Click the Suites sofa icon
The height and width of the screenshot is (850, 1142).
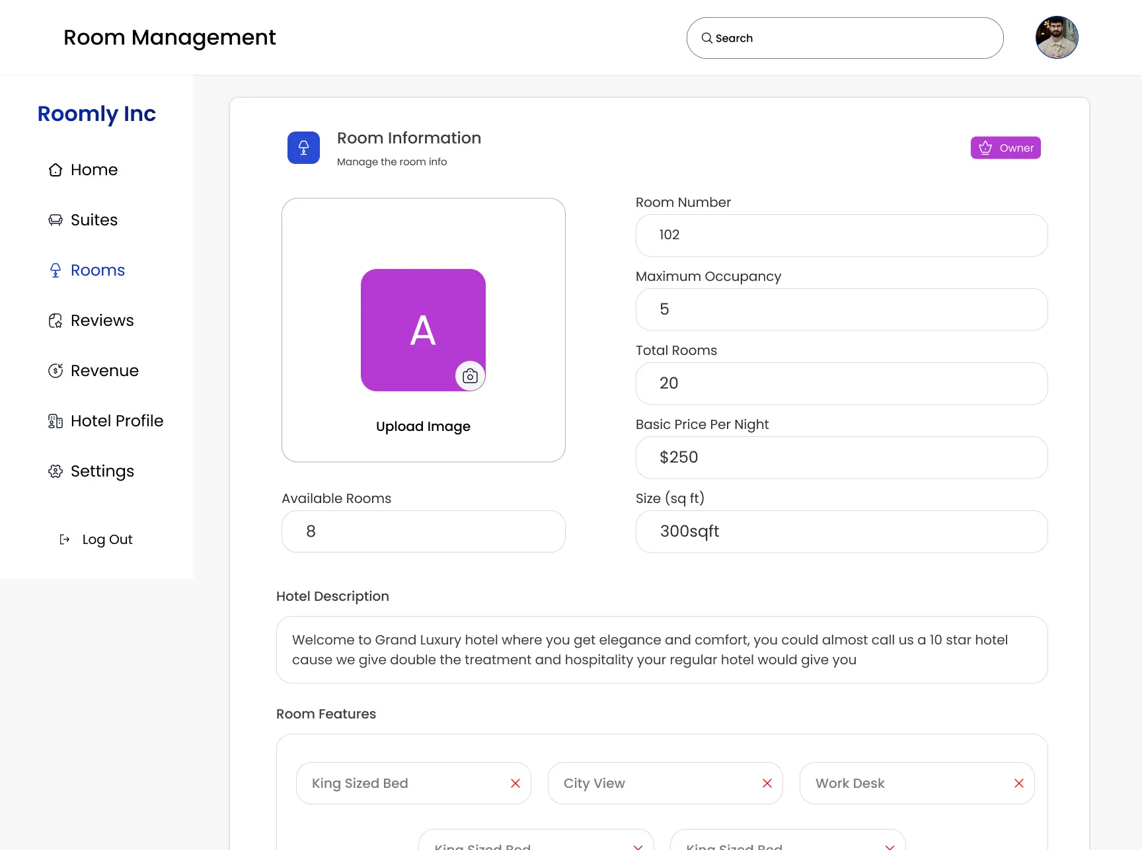[56, 220]
